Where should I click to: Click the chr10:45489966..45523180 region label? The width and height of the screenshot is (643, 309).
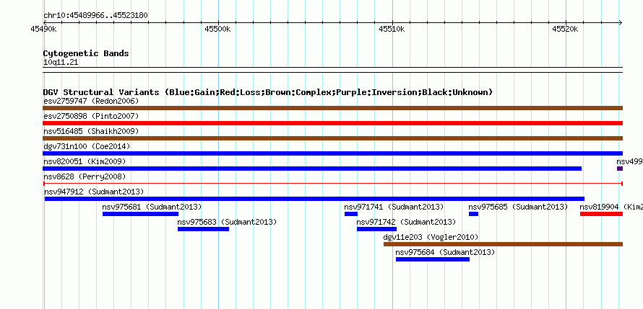[x=95, y=16]
